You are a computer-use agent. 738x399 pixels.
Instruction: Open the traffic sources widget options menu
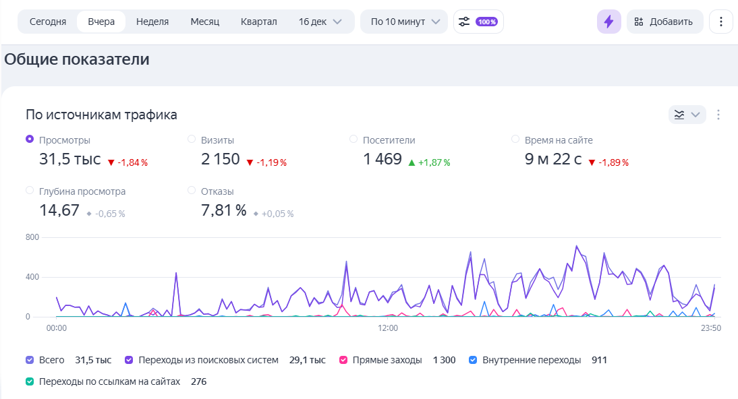tap(718, 115)
